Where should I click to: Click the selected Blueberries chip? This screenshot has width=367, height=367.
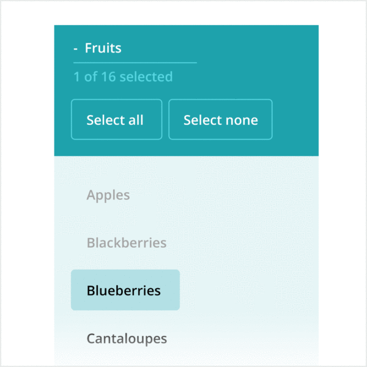click(x=125, y=290)
